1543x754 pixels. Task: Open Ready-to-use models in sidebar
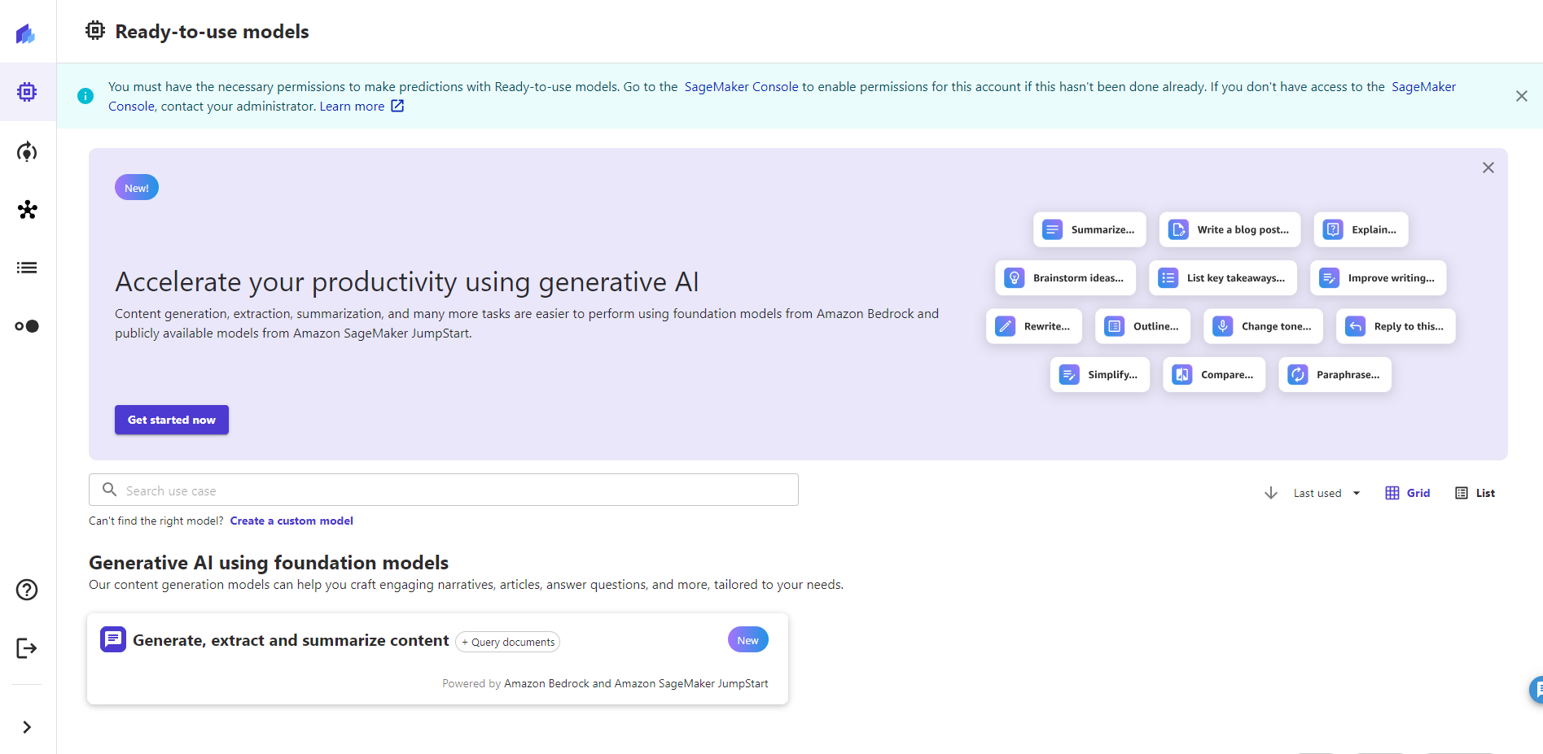click(27, 92)
